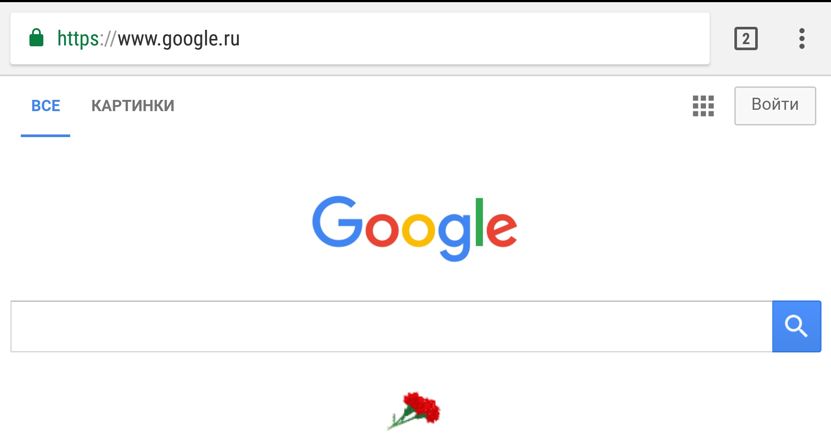Image resolution: width=831 pixels, height=438 pixels.
Task: Click the blue capital G in logo
Action: click(337, 221)
